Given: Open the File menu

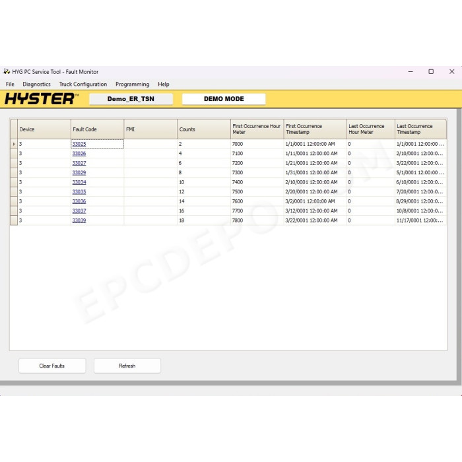Looking at the screenshot, I should (x=10, y=84).
